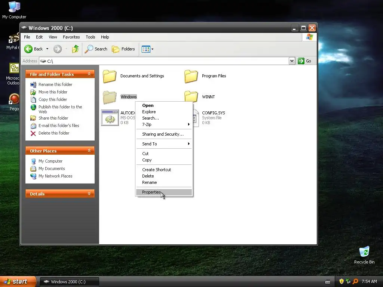
Task: Toggle the Folders pane button
Action: click(123, 49)
